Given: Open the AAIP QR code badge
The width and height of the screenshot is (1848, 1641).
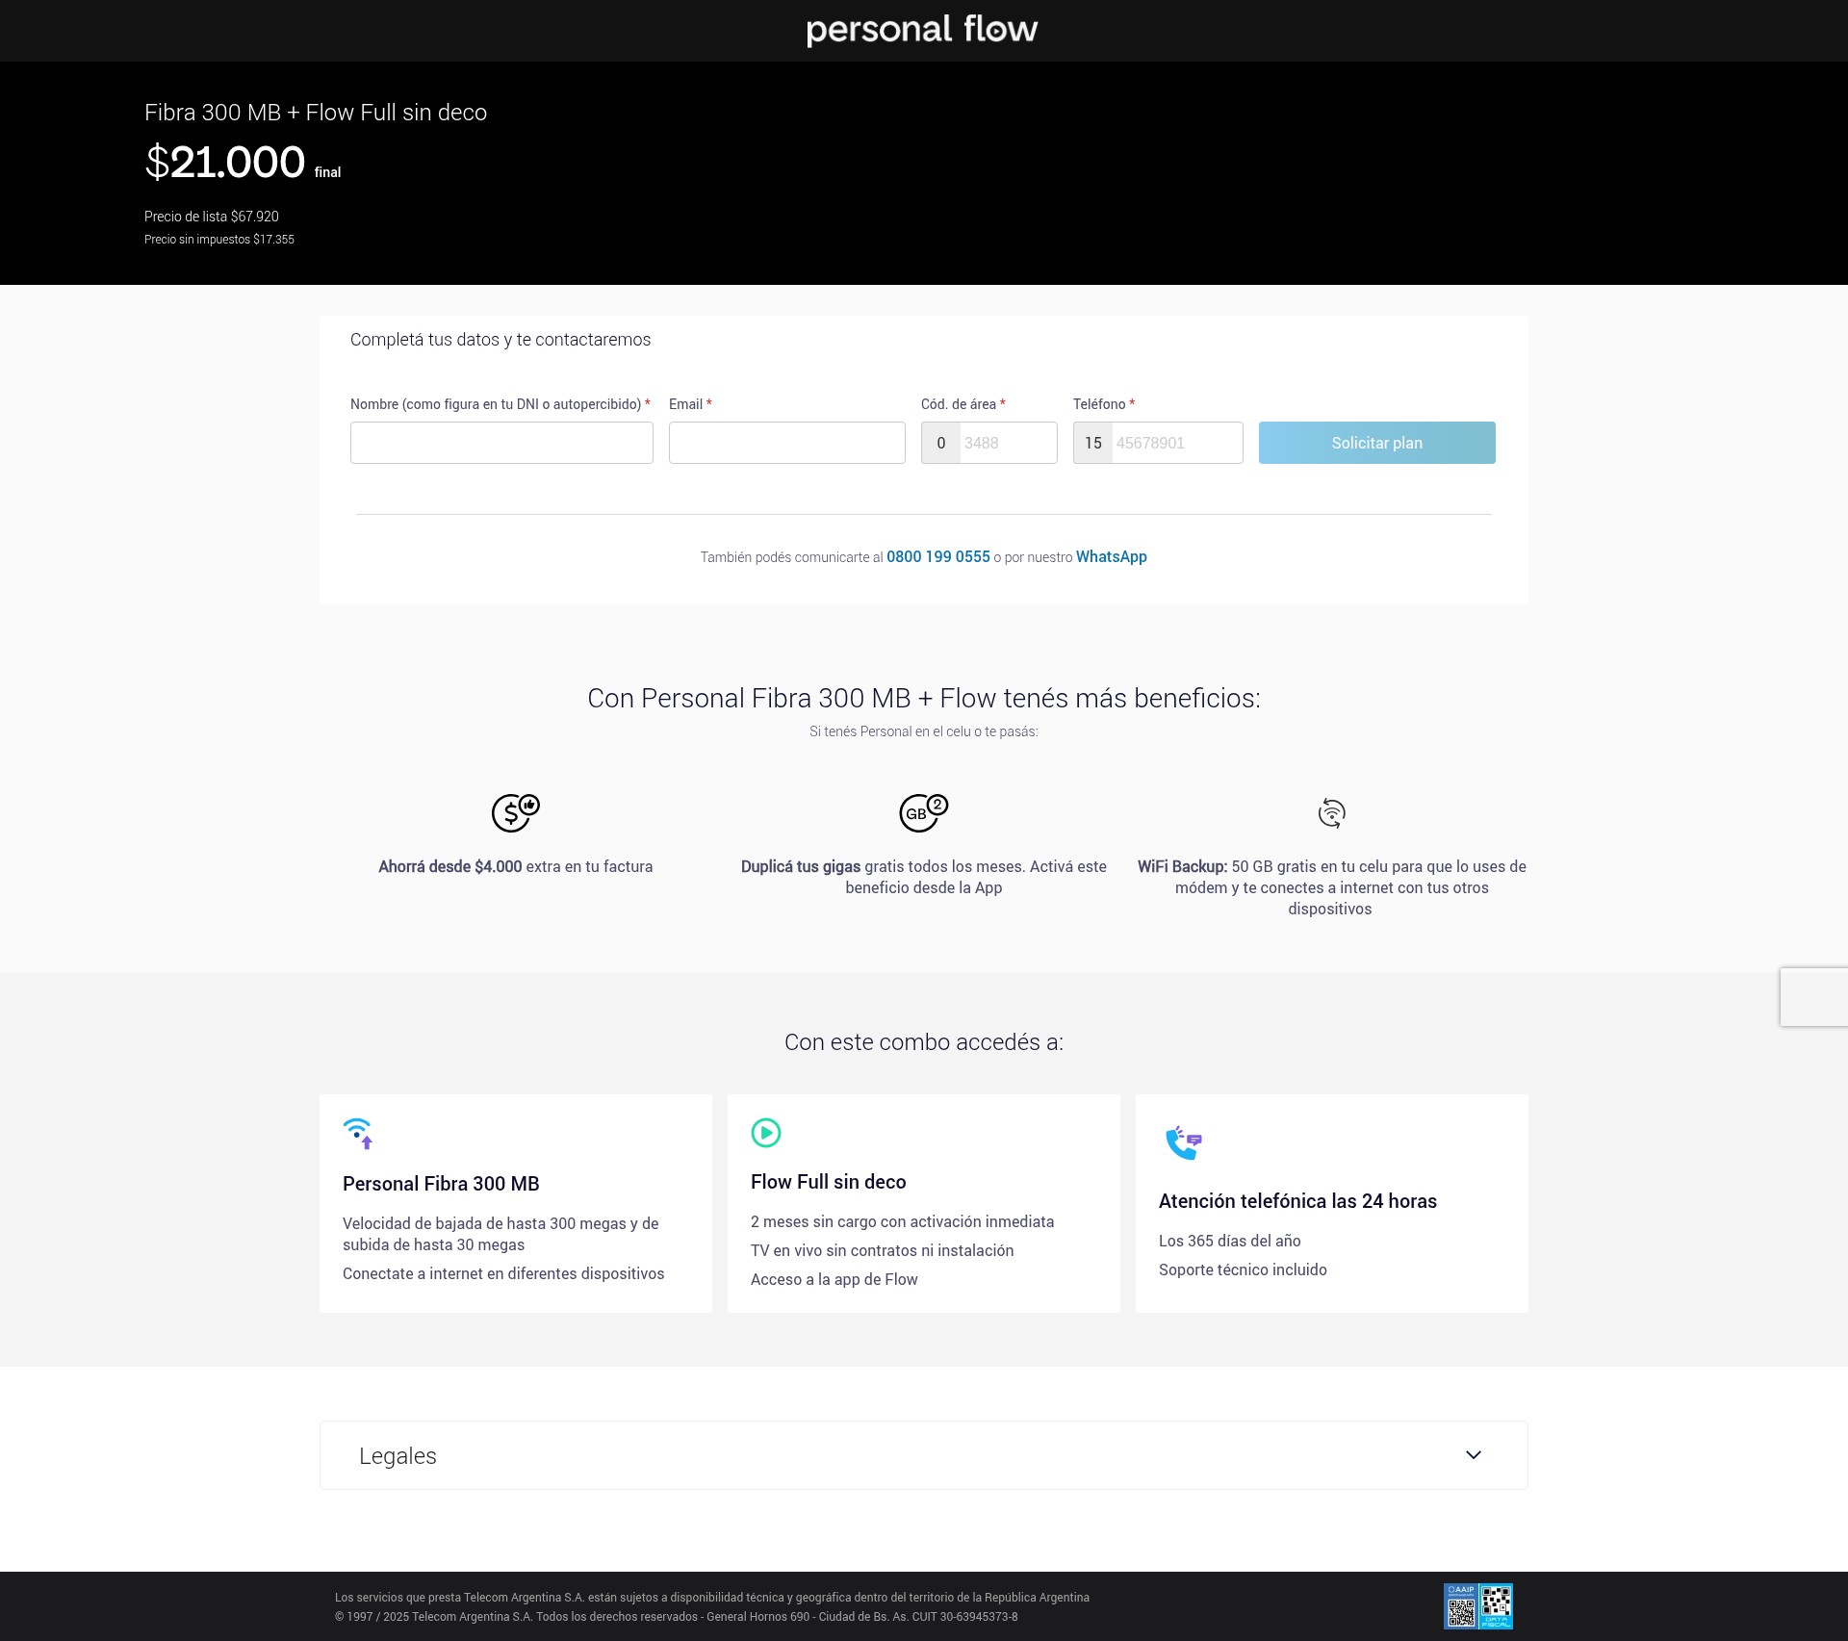Looking at the screenshot, I should 1461,1606.
